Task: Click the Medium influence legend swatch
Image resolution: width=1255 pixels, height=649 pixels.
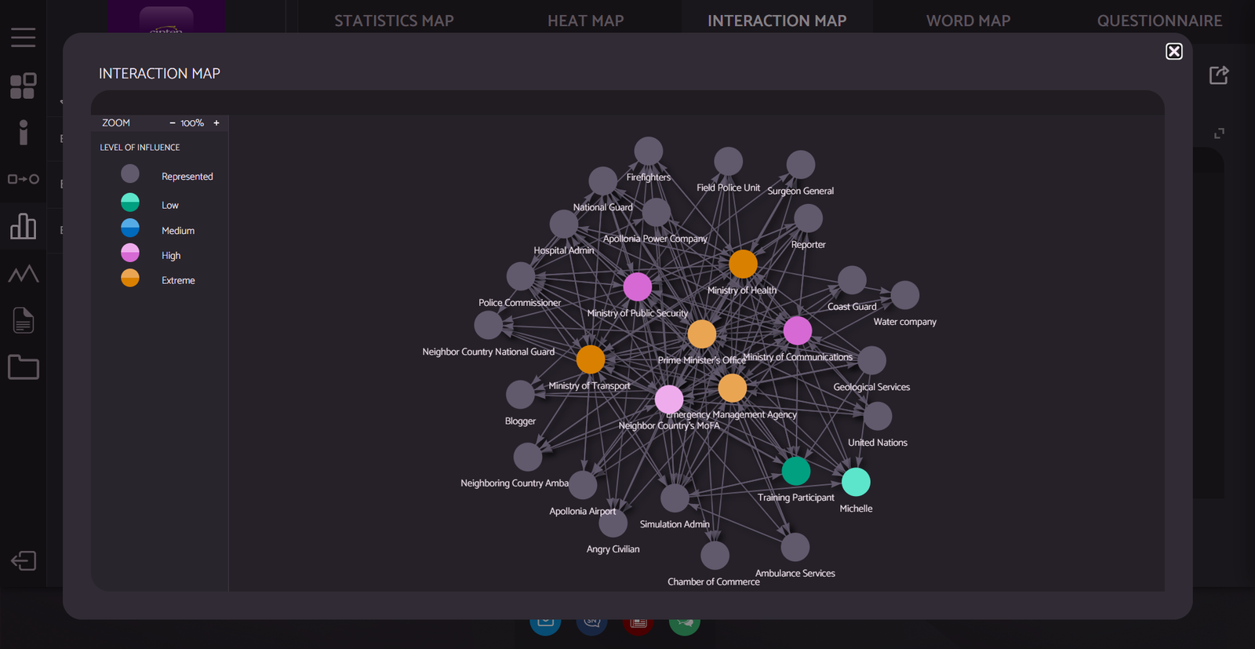Action: pos(130,228)
